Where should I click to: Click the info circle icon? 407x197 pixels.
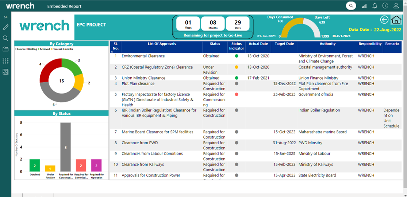[385, 6]
